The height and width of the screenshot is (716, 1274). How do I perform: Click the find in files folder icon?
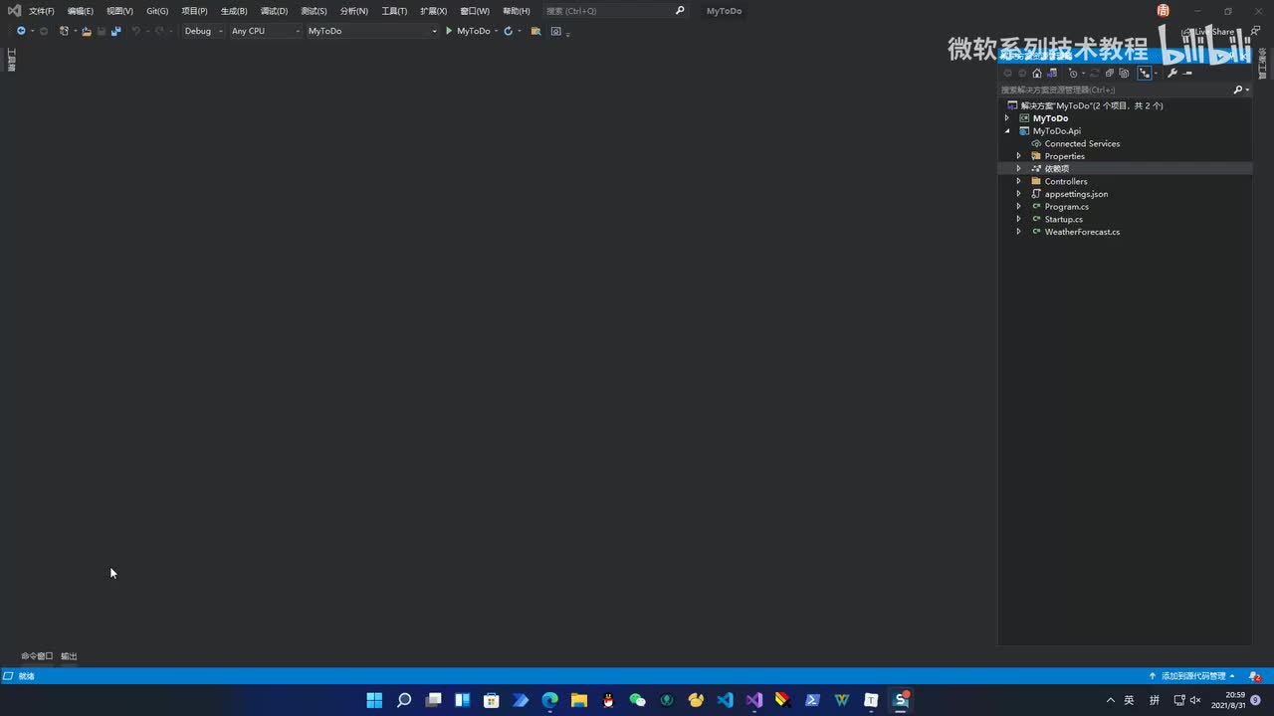click(x=535, y=31)
